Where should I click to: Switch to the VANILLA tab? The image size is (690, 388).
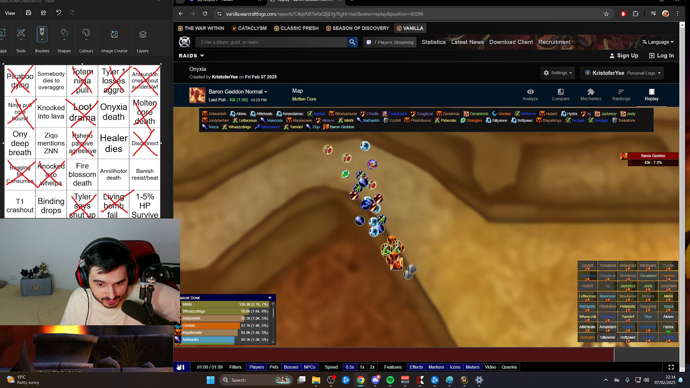click(x=409, y=28)
